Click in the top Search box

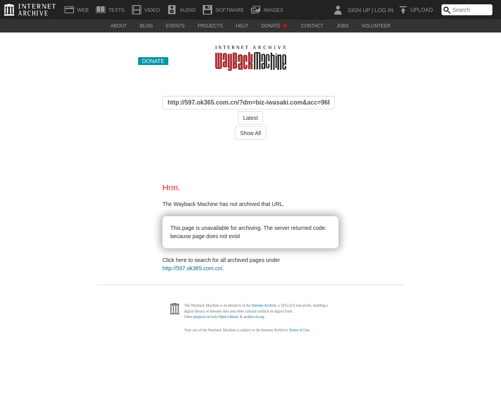pyautogui.click(x=471, y=10)
